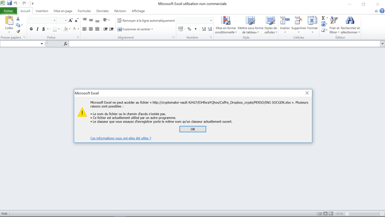This screenshot has height=217, width=385.
Task: Click the Redo arrow icon
Action: tap(24, 3)
